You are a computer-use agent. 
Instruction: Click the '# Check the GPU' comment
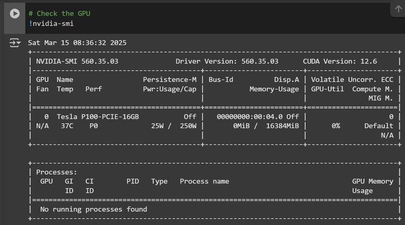[x=59, y=13]
